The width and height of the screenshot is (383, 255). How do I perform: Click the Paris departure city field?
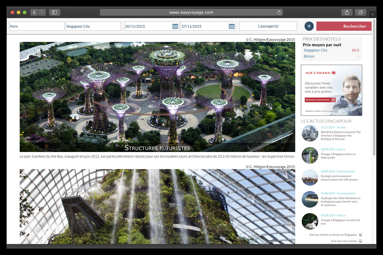click(37, 26)
